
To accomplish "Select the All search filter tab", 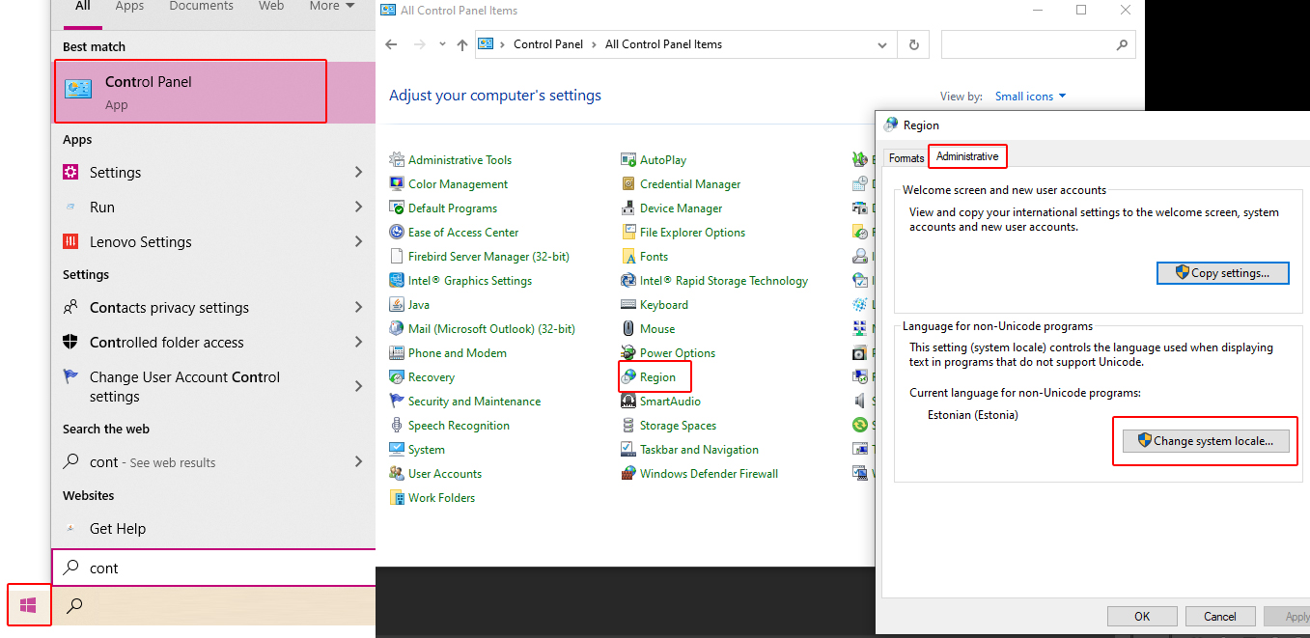I will click(x=83, y=6).
